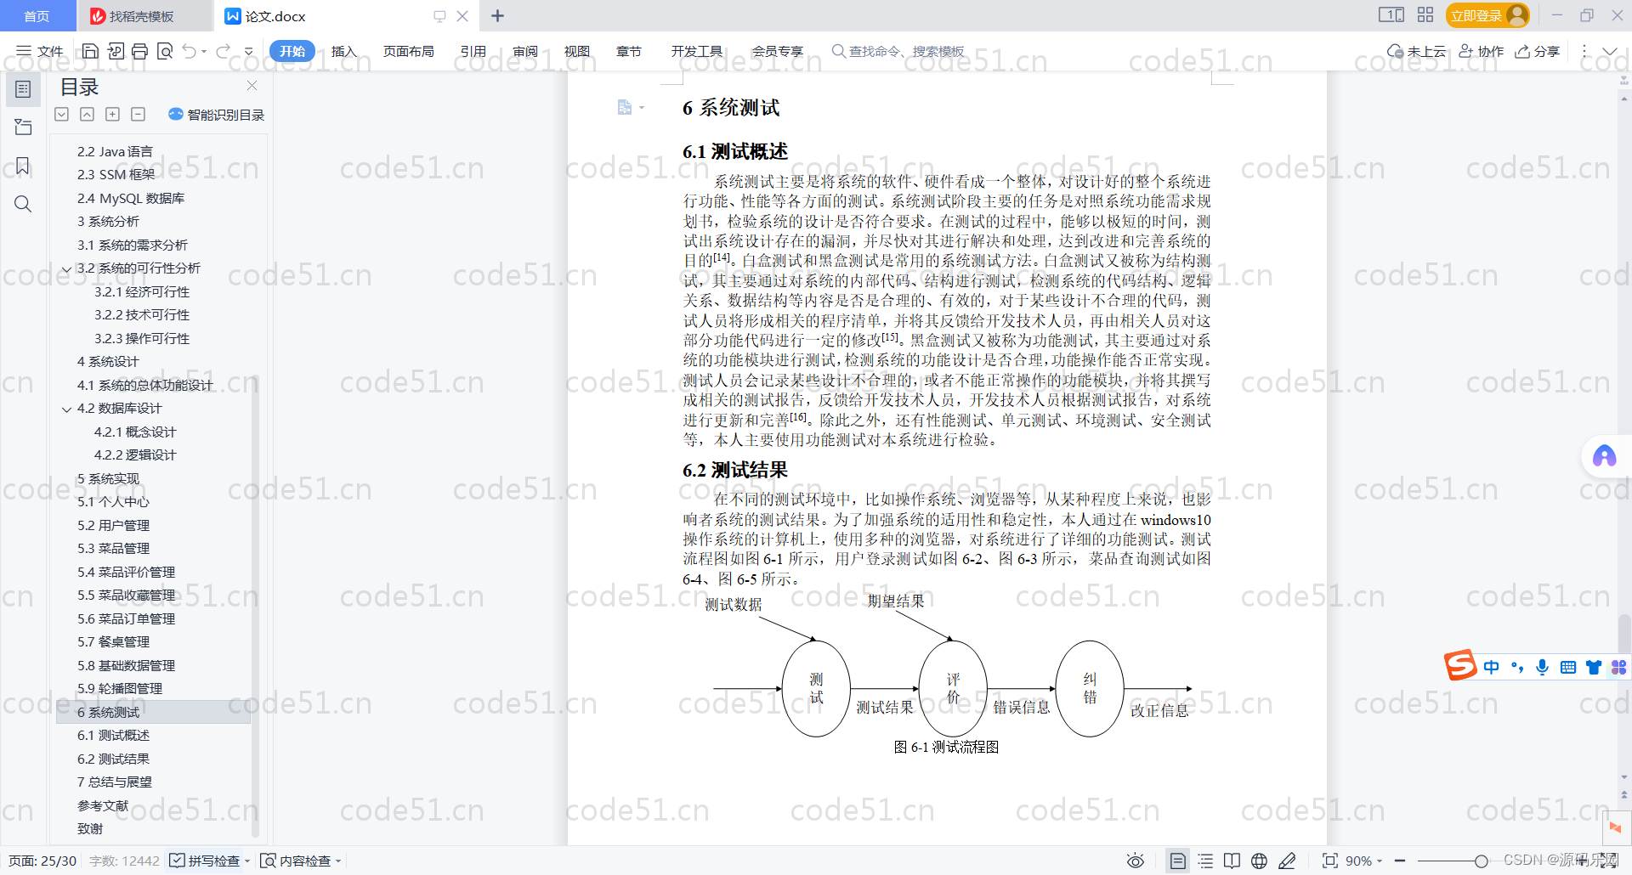Screen dimensions: 1632x875
Task: Open Print Preview from quick toolbar
Action: (165, 51)
